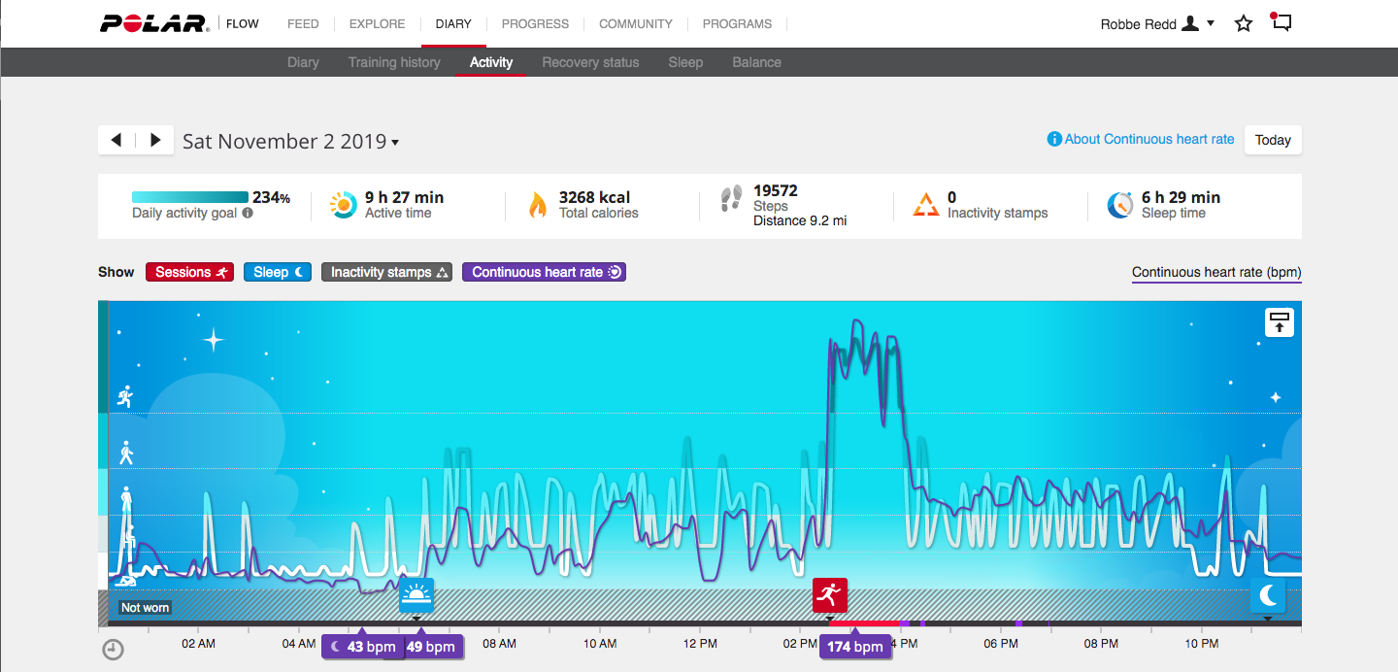The width and height of the screenshot is (1398, 672).
Task: Click the 12 PM time axis label
Action: [x=700, y=643]
